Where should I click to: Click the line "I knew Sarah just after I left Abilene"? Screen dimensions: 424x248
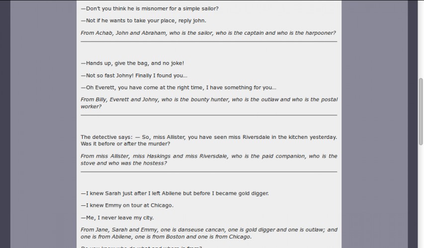tap(175, 193)
